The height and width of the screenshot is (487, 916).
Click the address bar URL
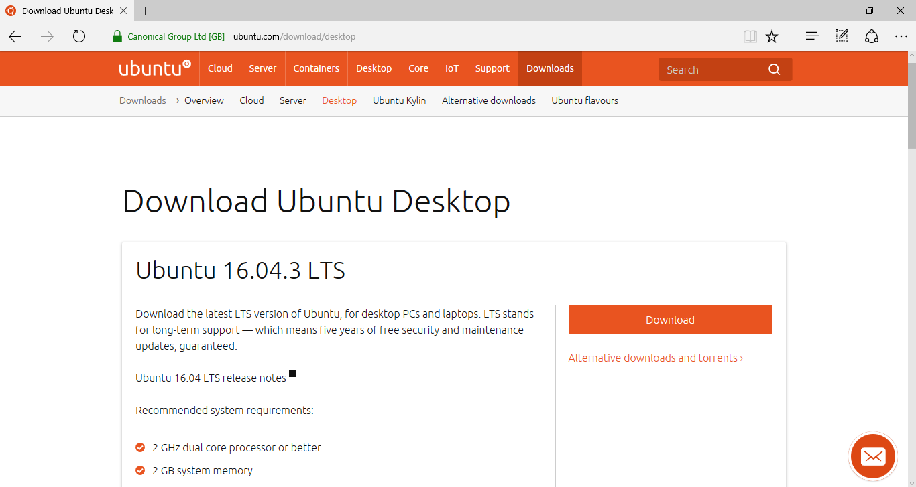pos(294,36)
